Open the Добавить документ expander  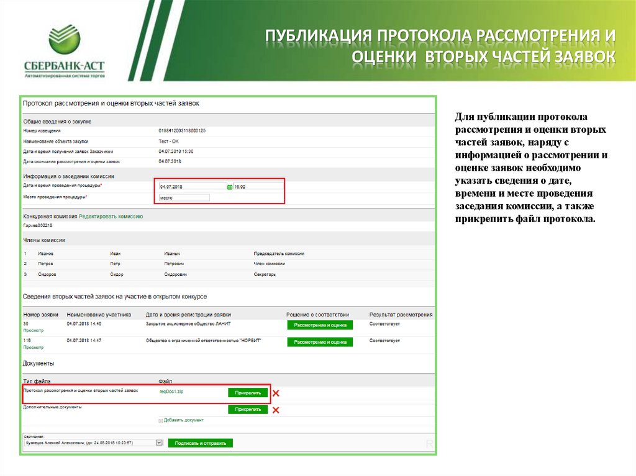pos(184,420)
